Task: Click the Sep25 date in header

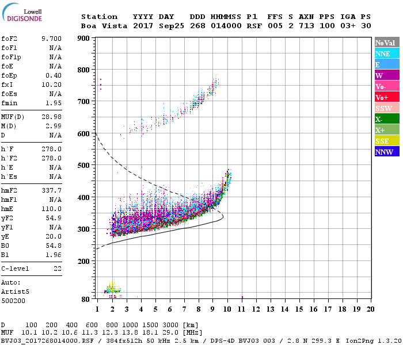Action: coord(172,26)
